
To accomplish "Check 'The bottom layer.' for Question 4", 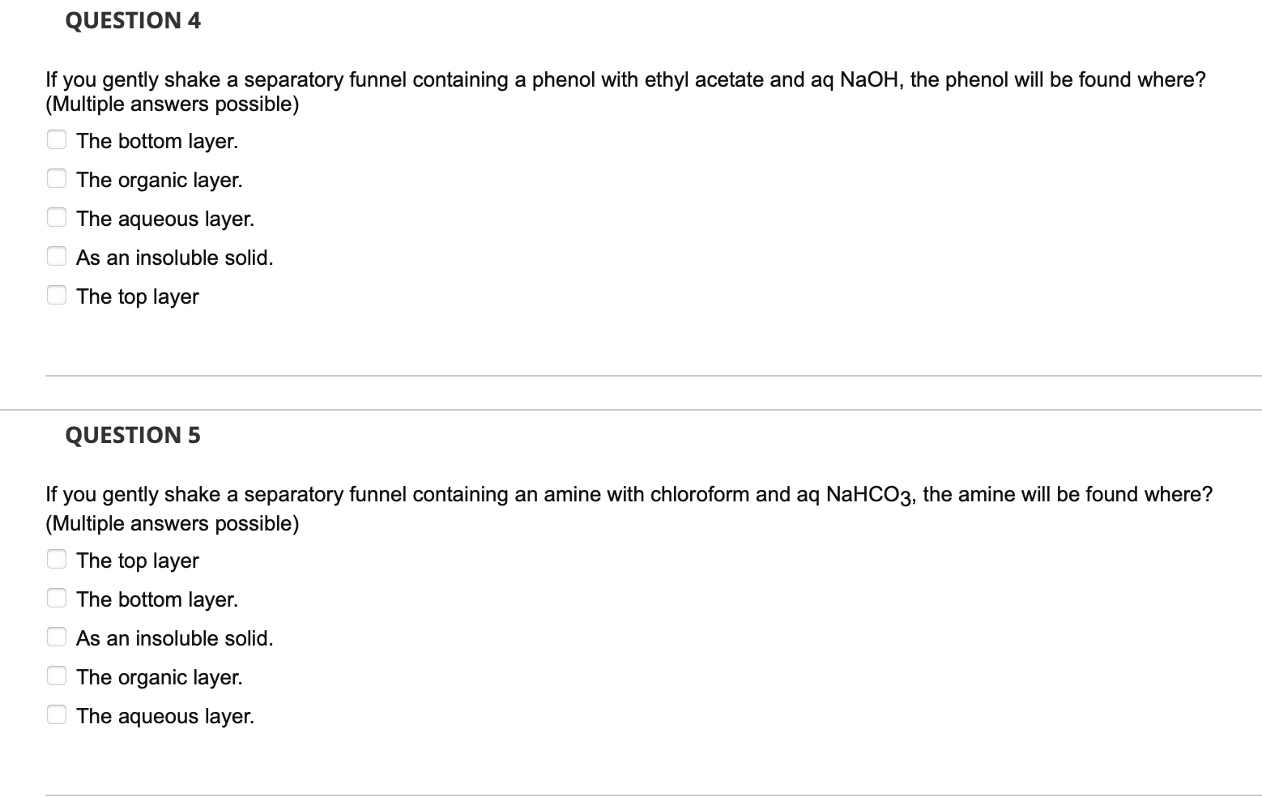I will pyautogui.click(x=57, y=139).
